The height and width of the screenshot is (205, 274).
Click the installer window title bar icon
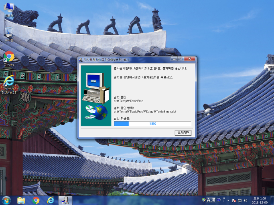tap(81, 60)
